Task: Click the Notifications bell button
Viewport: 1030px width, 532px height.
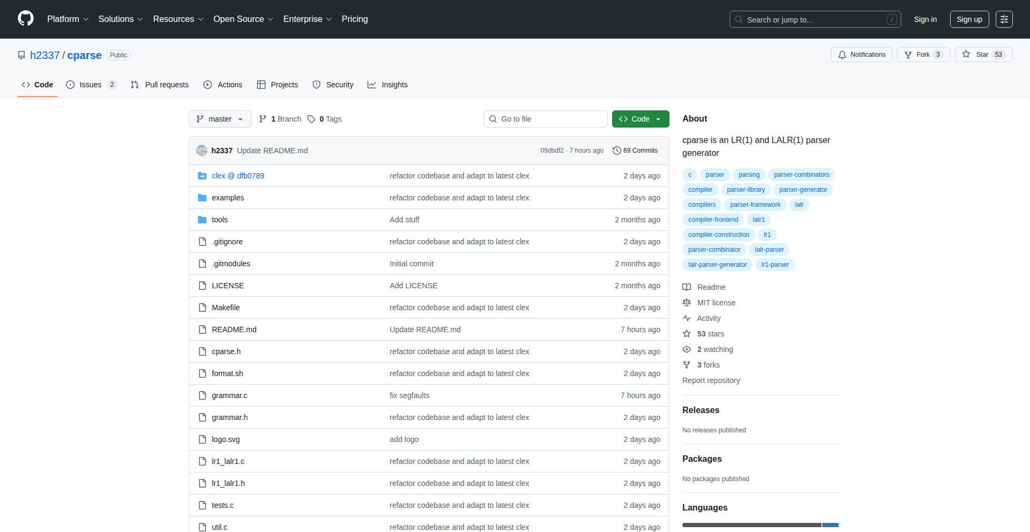Action: pos(862,55)
